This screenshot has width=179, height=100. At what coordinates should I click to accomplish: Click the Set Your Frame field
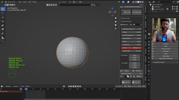pos(131,74)
